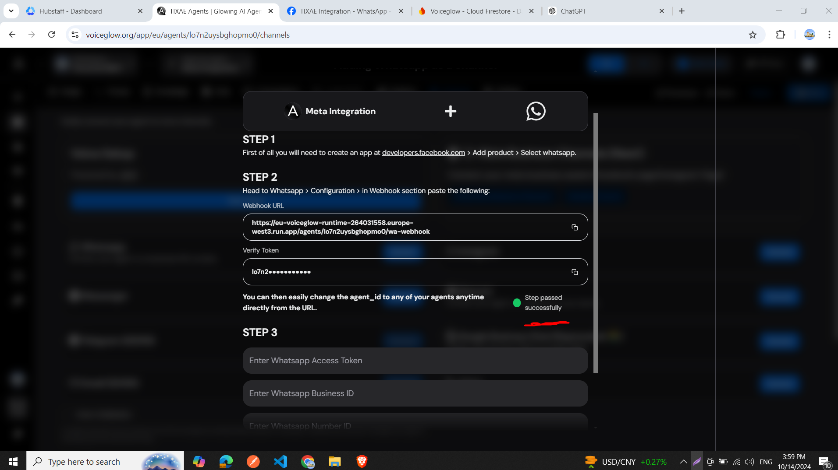Reload the page with the refresh icon

[x=51, y=35]
